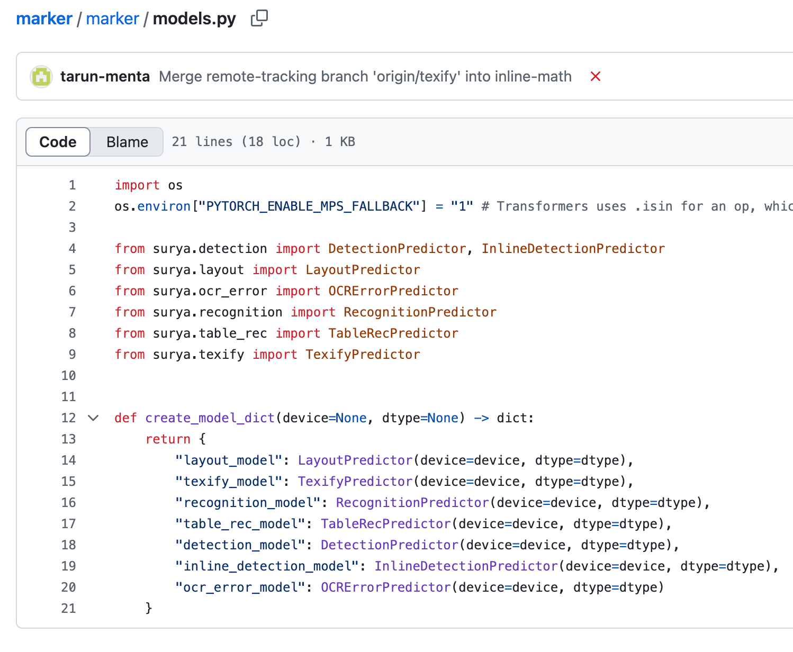Go to the marker repository root link

(44, 19)
